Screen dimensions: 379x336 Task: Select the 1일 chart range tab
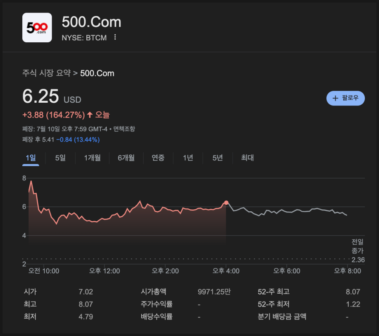click(31, 158)
